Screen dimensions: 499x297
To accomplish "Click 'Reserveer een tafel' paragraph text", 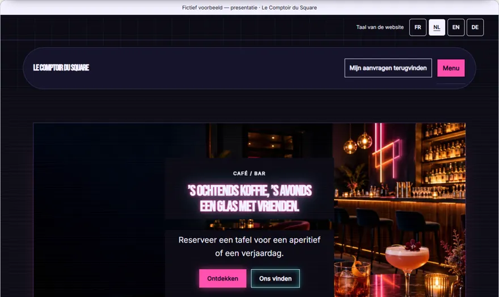I will pos(249,246).
